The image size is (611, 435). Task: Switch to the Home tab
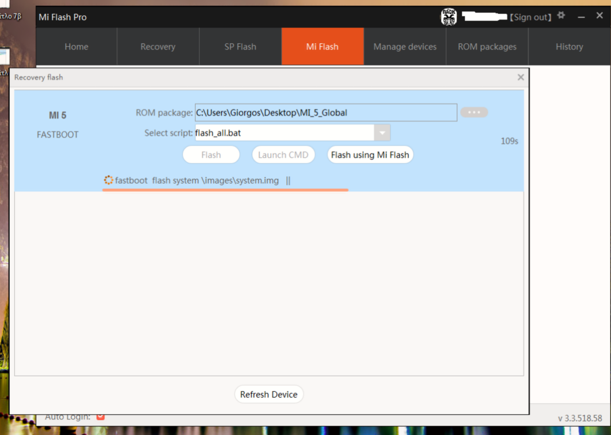pyautogui.click(x=77, y=47)
